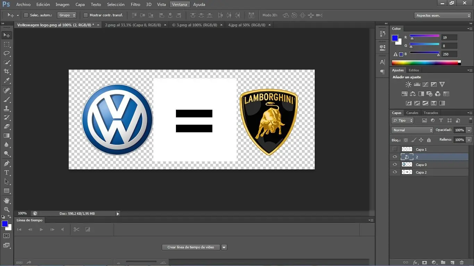
Task: Add a Curves adjustment layer
Action: (x=425, y=84)
